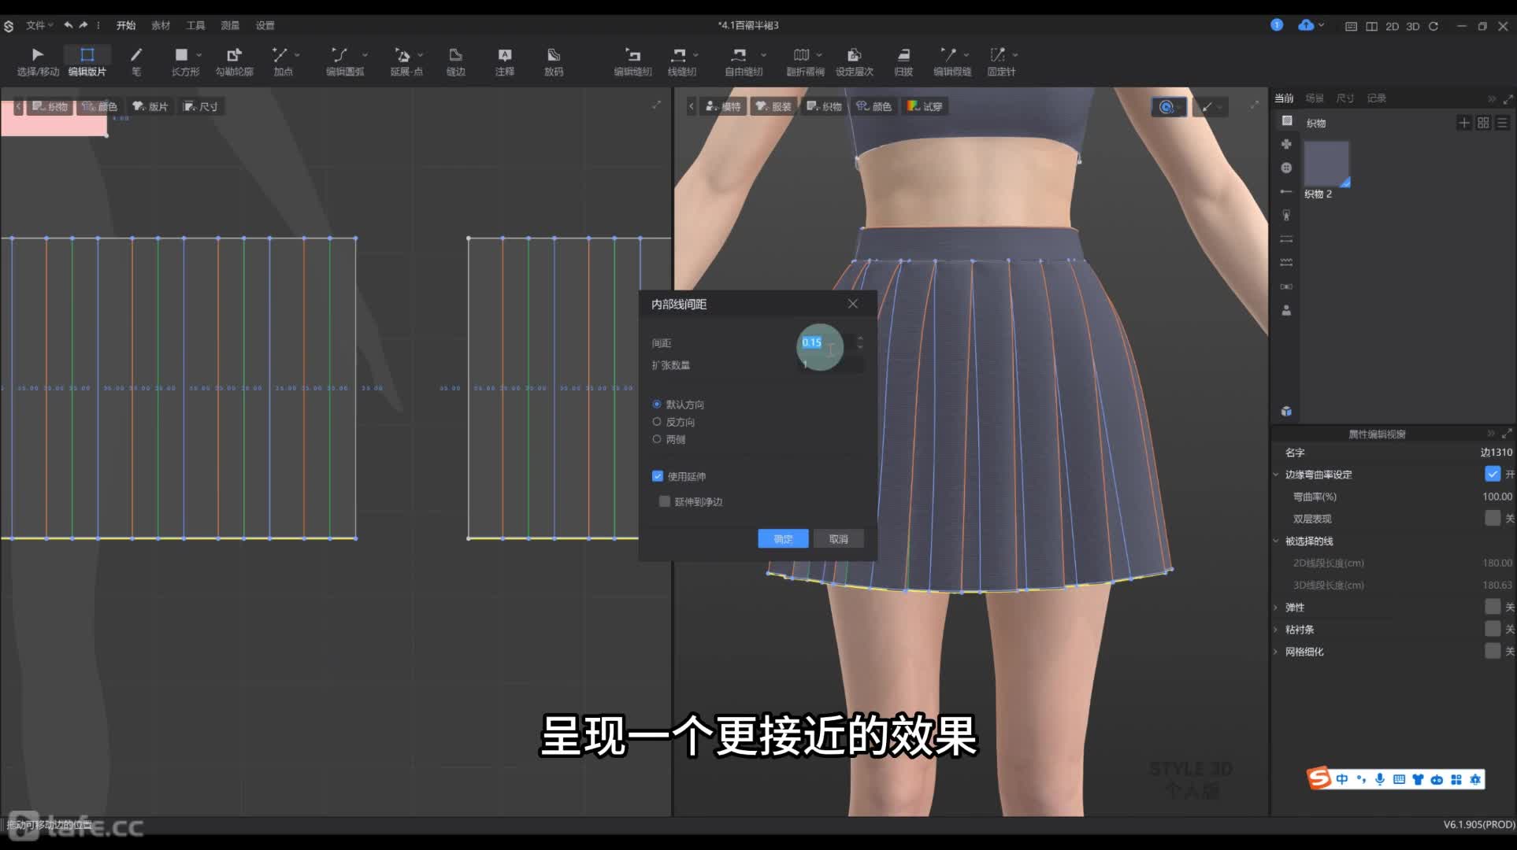The height and width of the screenshot is (850, 1517).
Task: Select 反方向 radio option
Action: (x=657, y=422)
